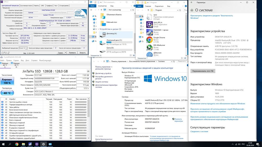
Task: Open Диспетчер устройств link
Action: tap(103, 73)
